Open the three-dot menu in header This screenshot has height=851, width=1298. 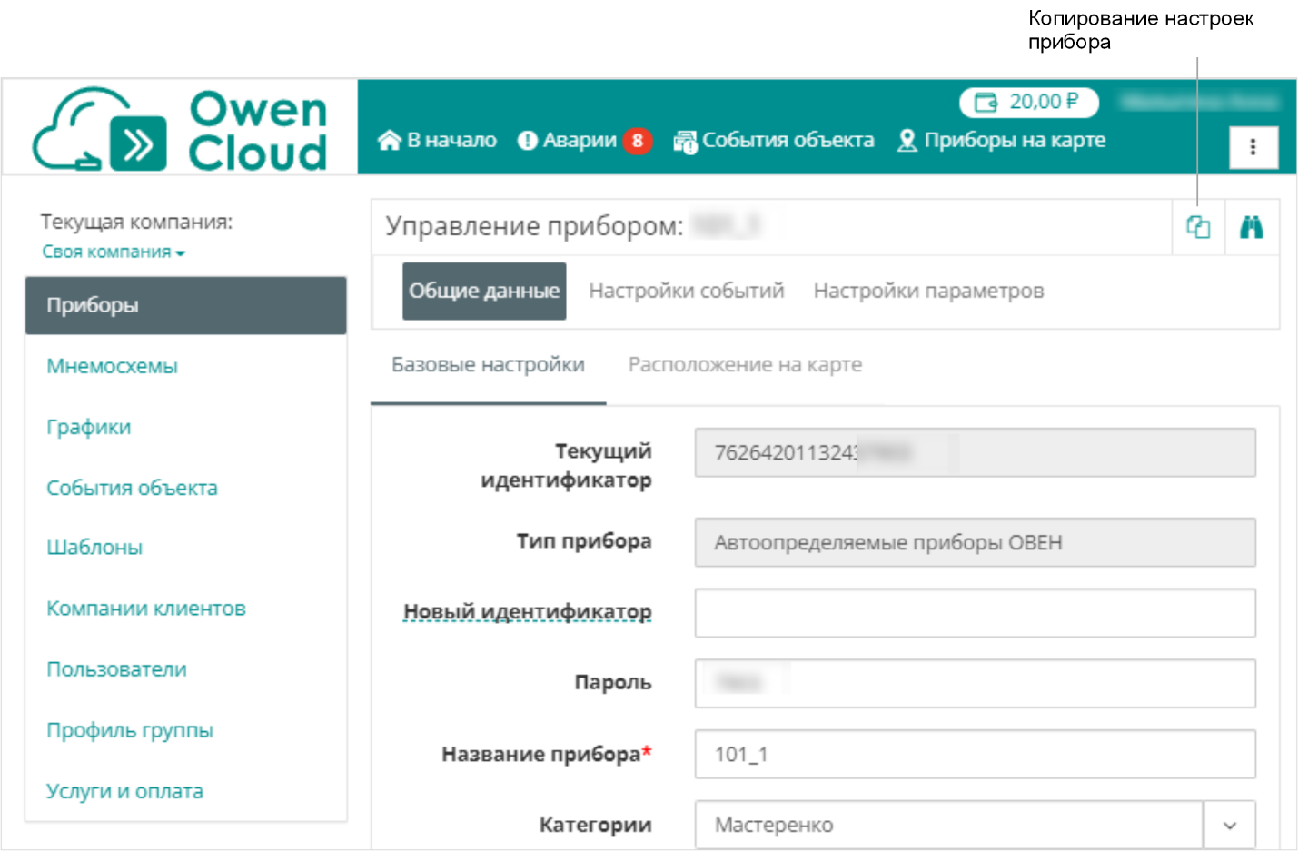(x=1253, y=147)
